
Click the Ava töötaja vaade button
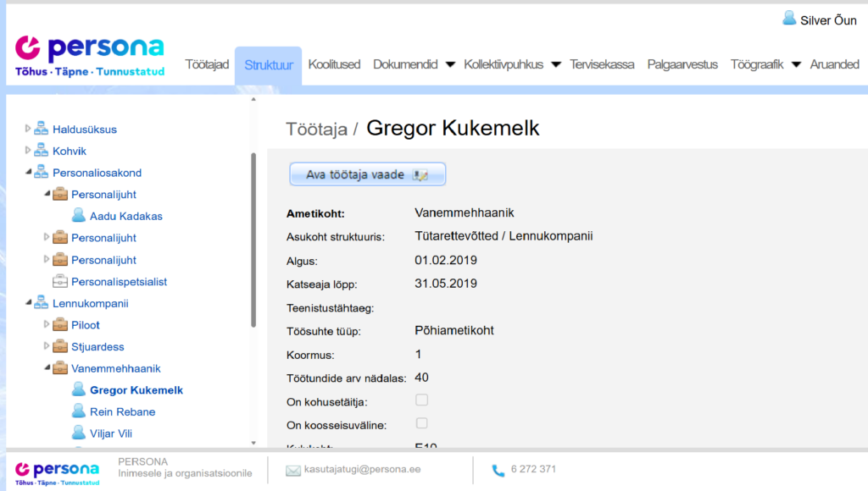pos(367,174)
